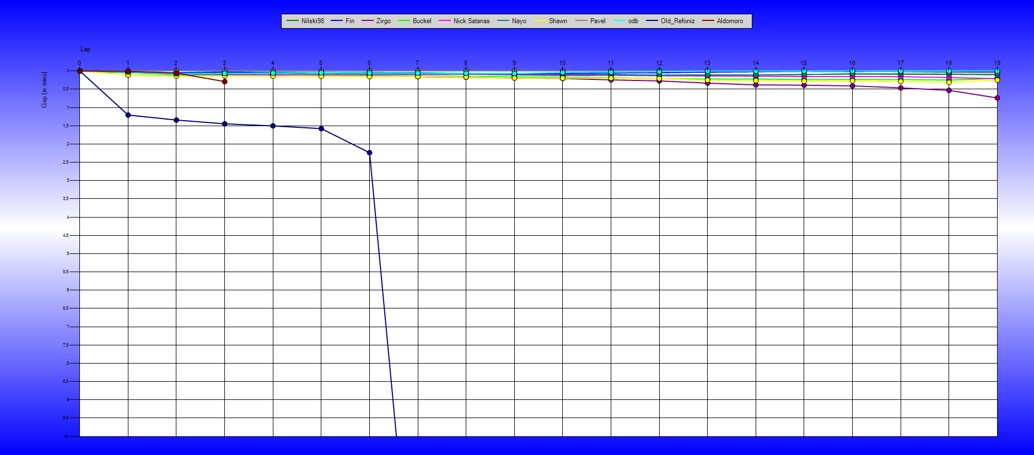Click lap axis number 10
Viewport: 1034px width, 455px height.
562,63
